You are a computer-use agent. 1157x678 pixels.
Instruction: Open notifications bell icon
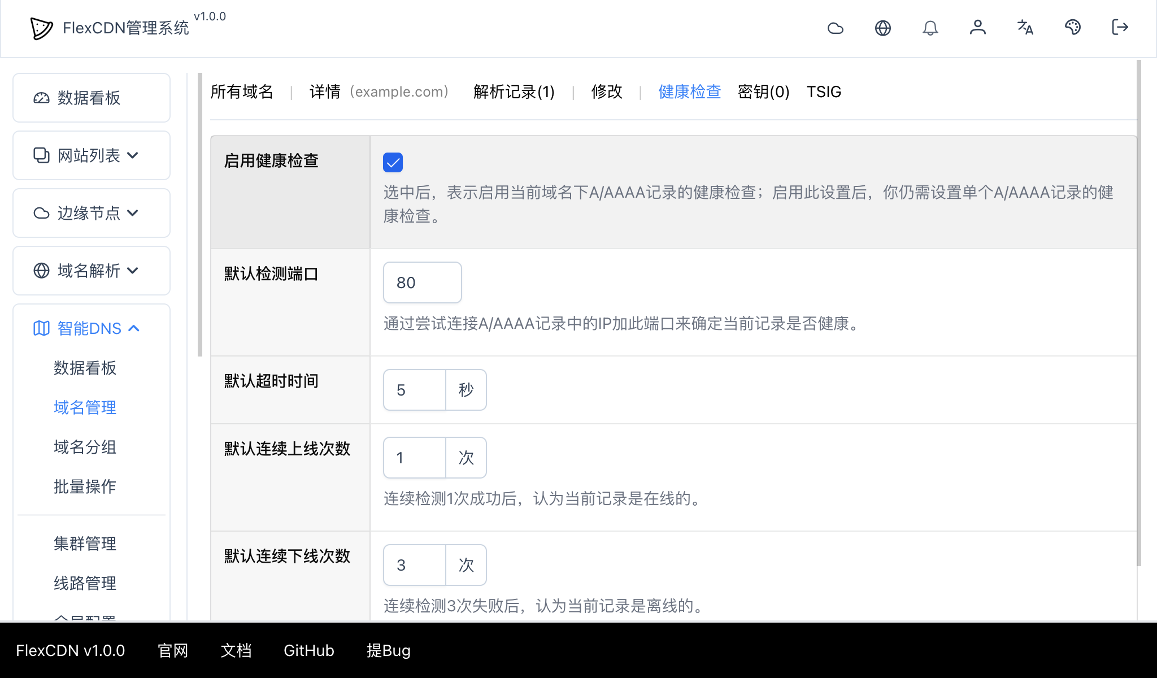coord(930,28)
